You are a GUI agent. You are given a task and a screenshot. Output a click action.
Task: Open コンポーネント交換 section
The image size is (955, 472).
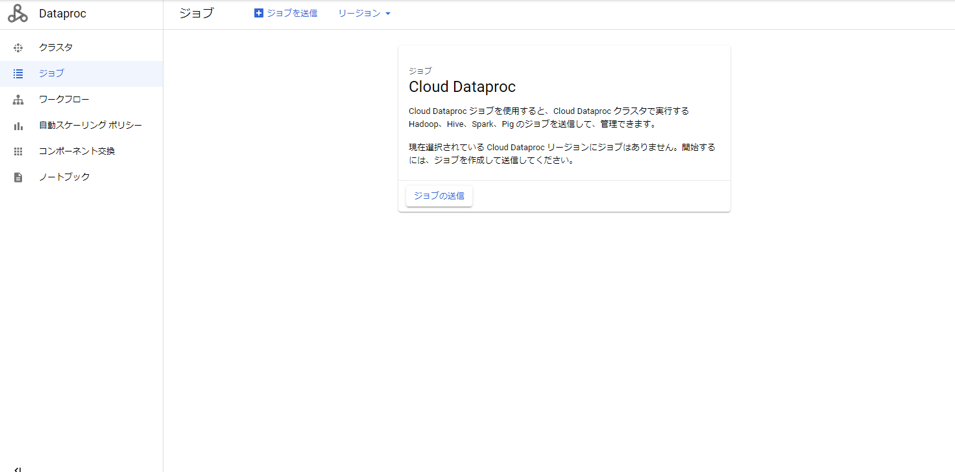[81, 151]
